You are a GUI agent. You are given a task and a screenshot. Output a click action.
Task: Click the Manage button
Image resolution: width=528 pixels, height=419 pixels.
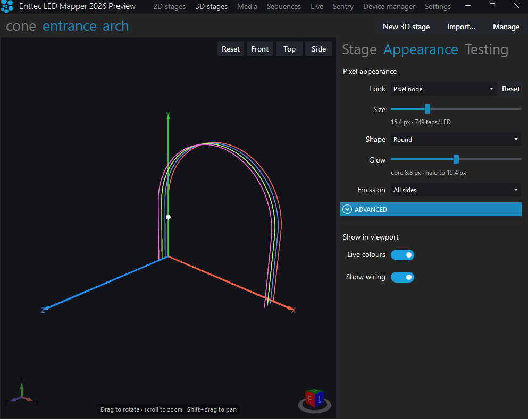(506, 27)
